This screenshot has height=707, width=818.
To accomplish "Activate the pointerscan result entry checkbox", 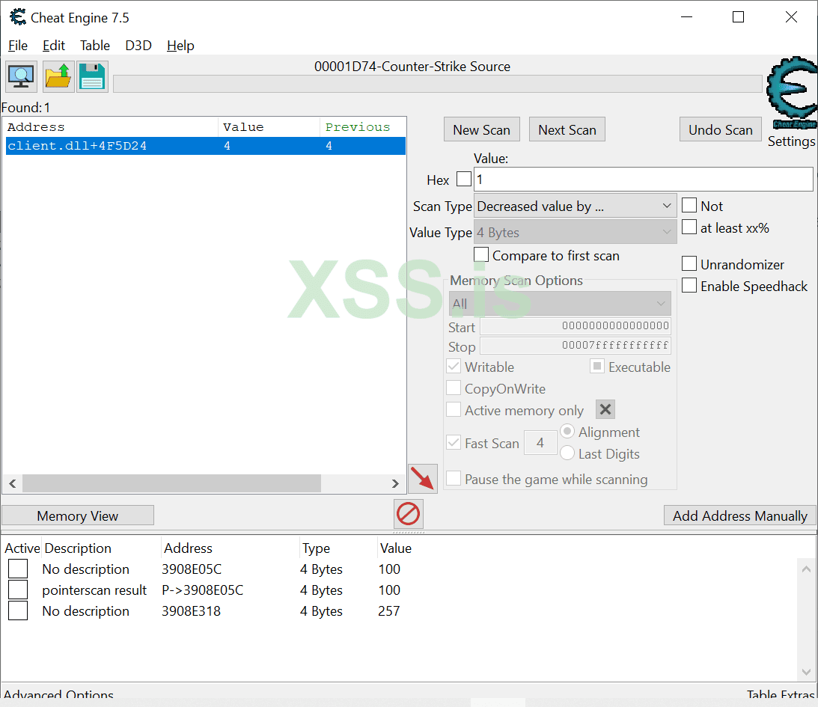I will (x=18, y=590).
